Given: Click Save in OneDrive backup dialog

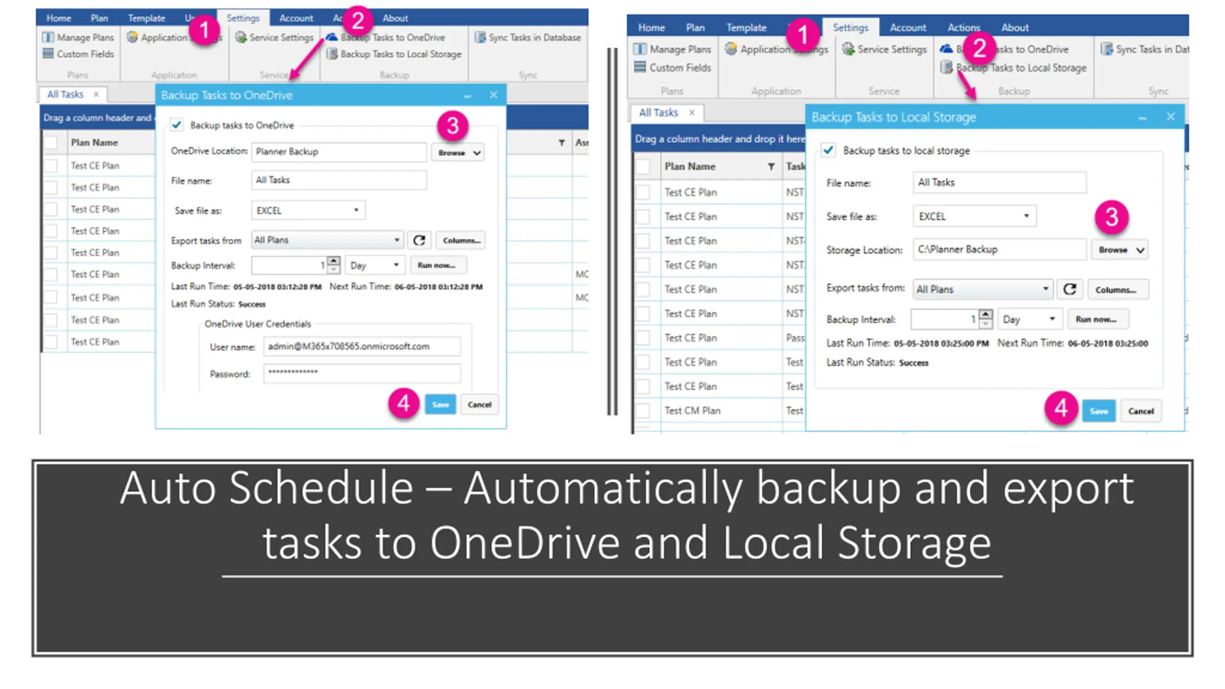Looking at the screenshot, I should coord(440,405).
